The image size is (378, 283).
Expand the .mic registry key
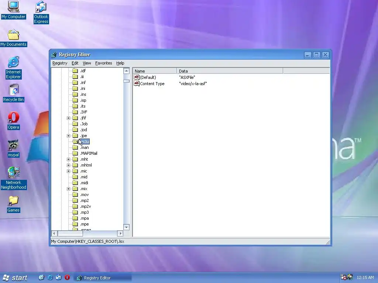(x=68, y=171)
